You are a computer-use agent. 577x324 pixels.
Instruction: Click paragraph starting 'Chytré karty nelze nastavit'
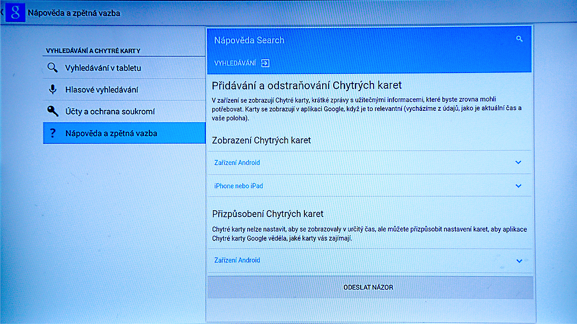point(369,234)
